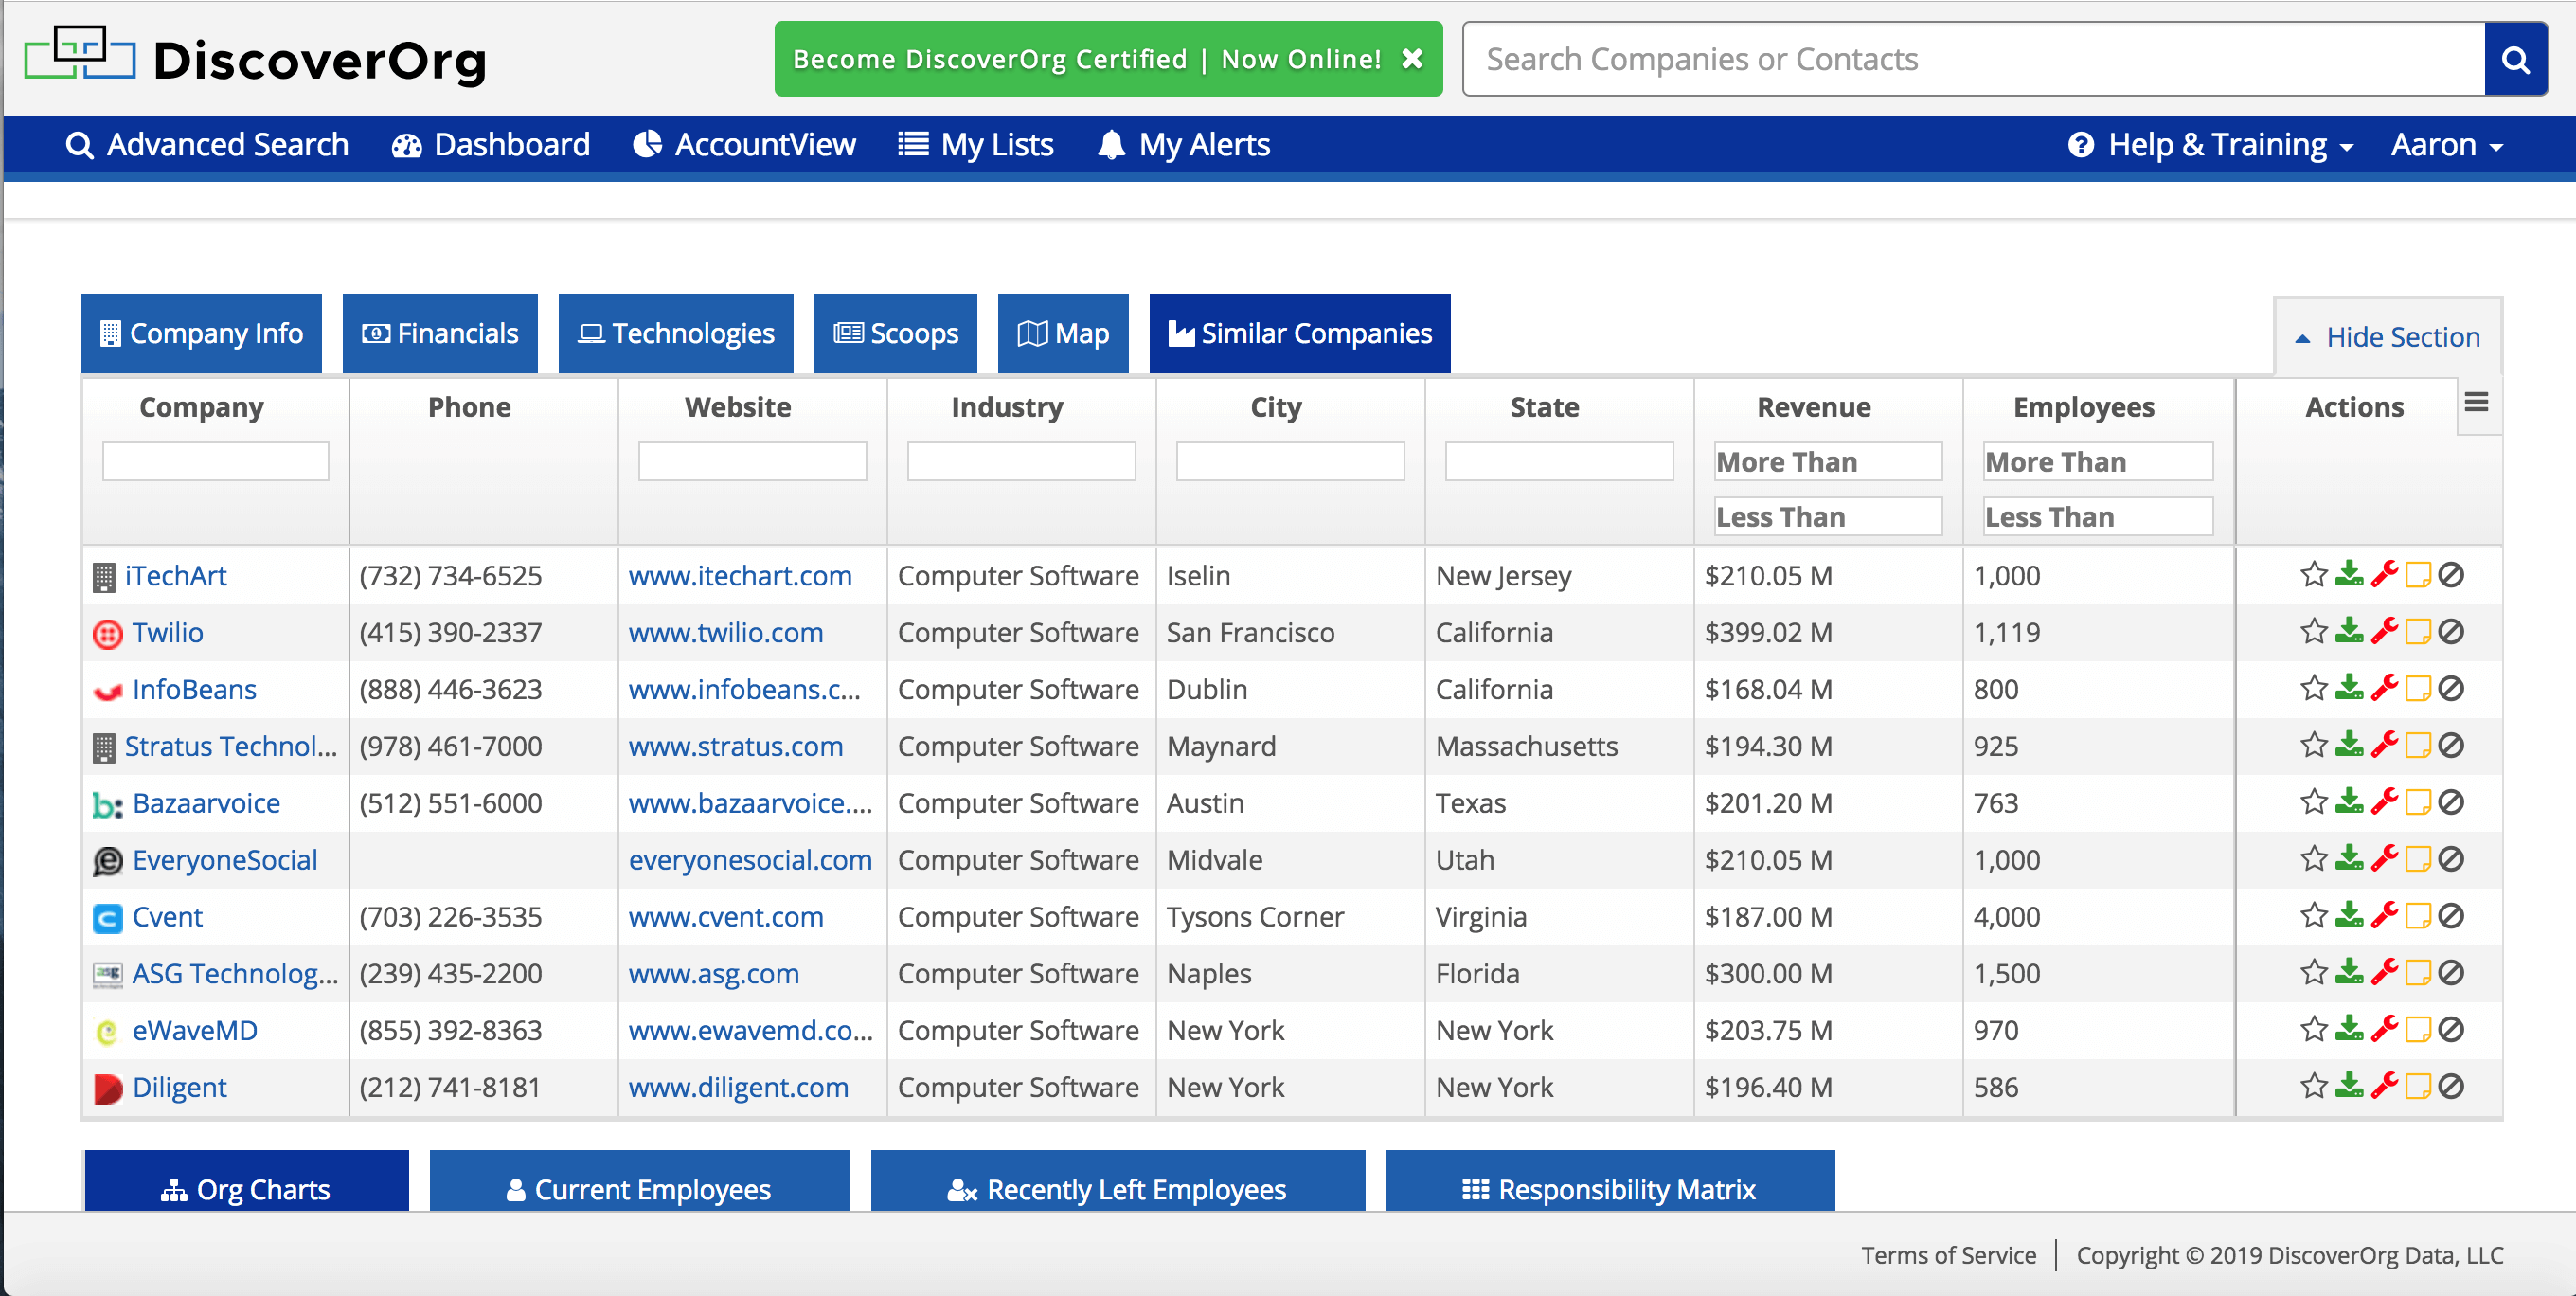Image resolution: width=2576 pixels, height=1296 pixels.
Task: Click the wrench icon for InfoBeans
Action: 2385,688
